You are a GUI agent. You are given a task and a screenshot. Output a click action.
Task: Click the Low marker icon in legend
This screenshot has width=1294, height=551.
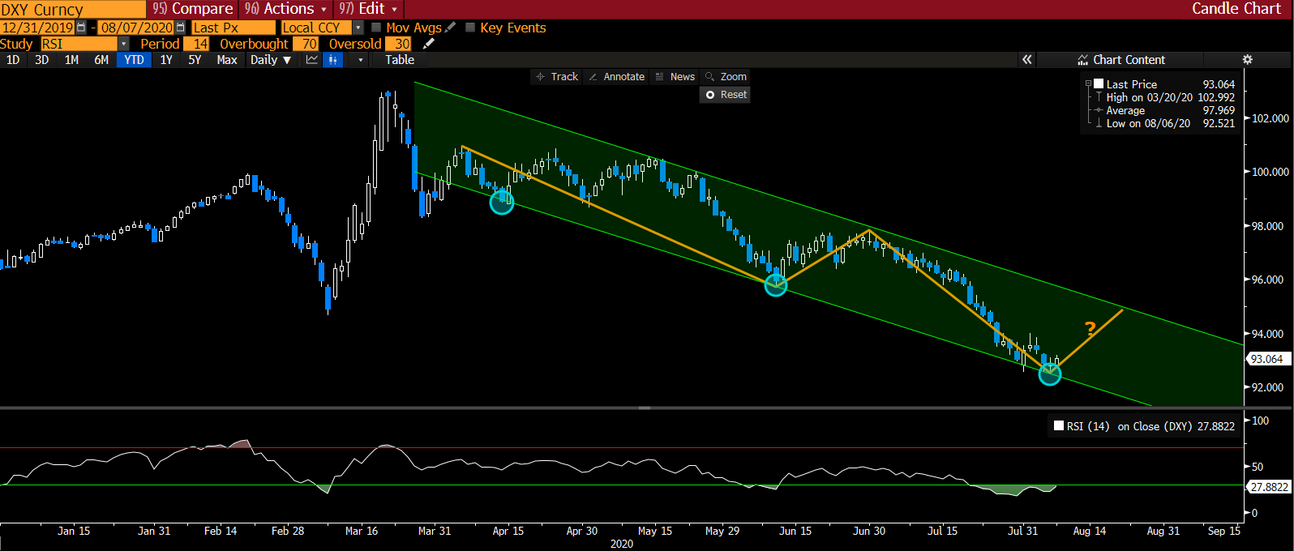pyautogui.click(x=1099, y=123)
